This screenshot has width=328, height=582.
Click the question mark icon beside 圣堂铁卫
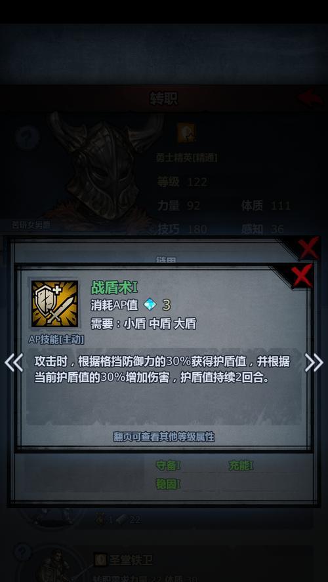tap(22, 552)
